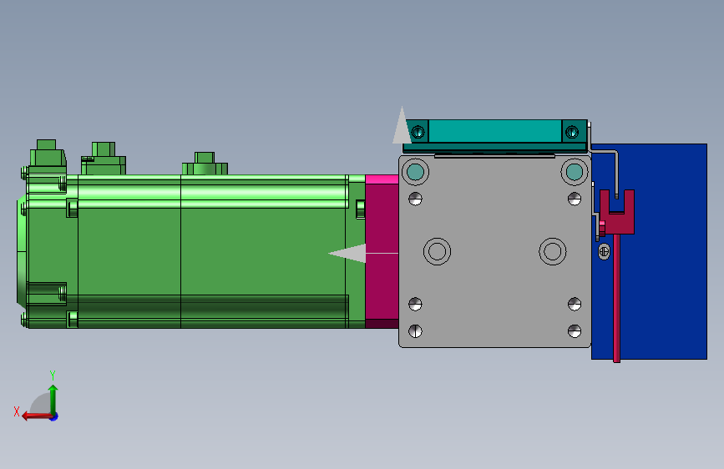Click bottom-right corner screw on the gray plate
Screen dimensions: 724x469
(x=575, y=331)
